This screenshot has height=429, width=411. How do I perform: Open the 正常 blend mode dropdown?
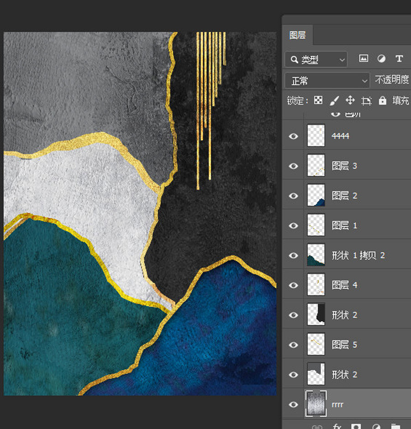click(327, 81)
